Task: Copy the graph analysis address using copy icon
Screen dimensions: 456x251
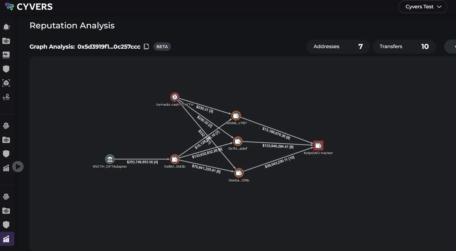Action: coord(146,46)
